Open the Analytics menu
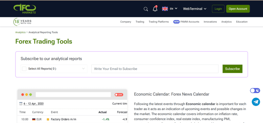This screenshot has width=263, height=123. tap(227, 22)
